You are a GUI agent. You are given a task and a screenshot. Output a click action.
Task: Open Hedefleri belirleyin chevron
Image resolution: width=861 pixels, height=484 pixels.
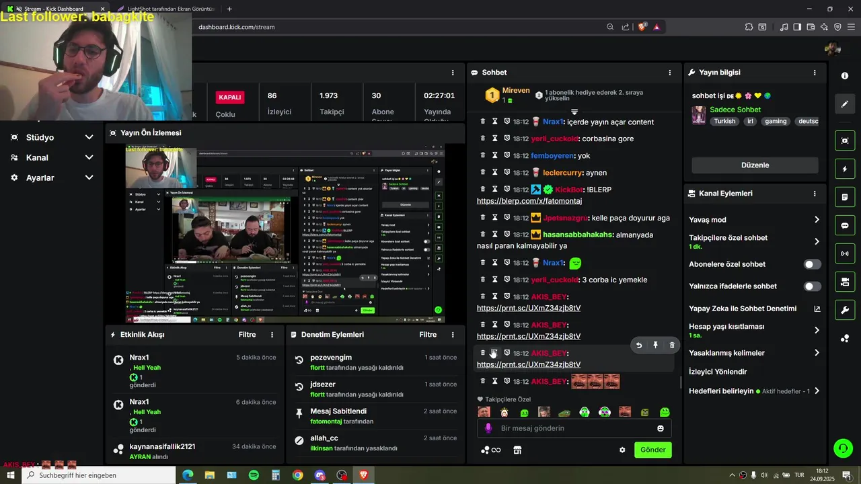[817, 391]
